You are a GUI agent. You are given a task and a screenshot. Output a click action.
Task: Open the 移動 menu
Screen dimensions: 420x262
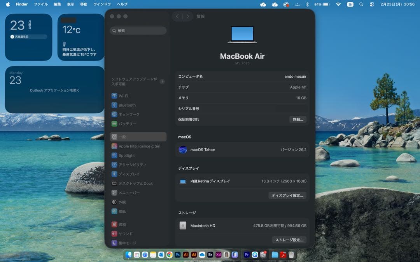click(84, 4)
